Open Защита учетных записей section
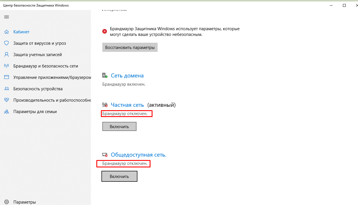The image size is (358, 205). click(x=38, y=55)
